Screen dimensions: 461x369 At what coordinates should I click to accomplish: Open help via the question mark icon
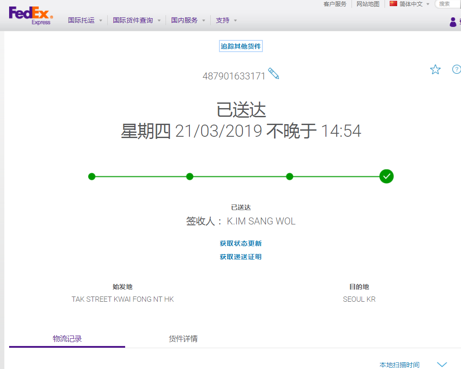click(456, 69)
